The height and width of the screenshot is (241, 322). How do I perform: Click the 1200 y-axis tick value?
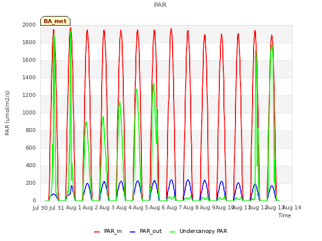pos(29,95)
